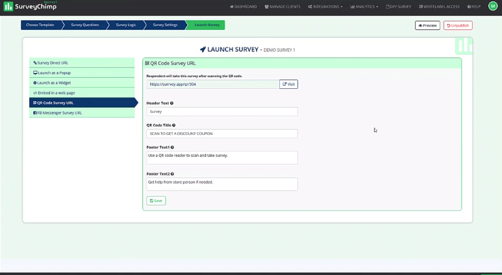Image resolution: width=502 pixels, height=275 pixels.
Task: Open DFY Survey page
Action: [x=398, y=6]
